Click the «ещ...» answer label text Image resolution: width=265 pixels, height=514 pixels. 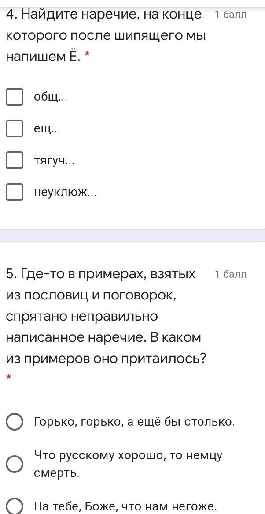47,129
